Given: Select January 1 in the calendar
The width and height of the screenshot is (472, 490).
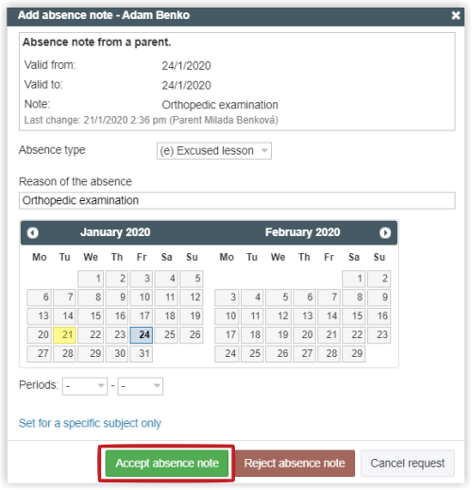Looking at the screenshot, I should 91,279.
